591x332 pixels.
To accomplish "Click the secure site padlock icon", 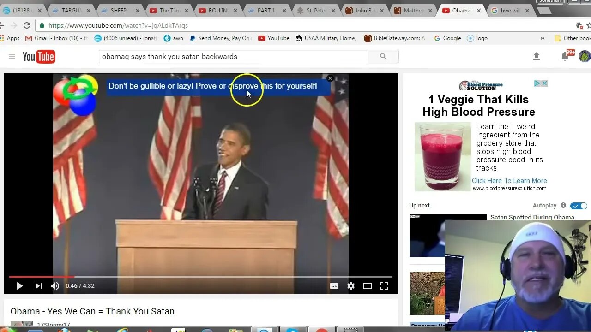I will point(42,25).
